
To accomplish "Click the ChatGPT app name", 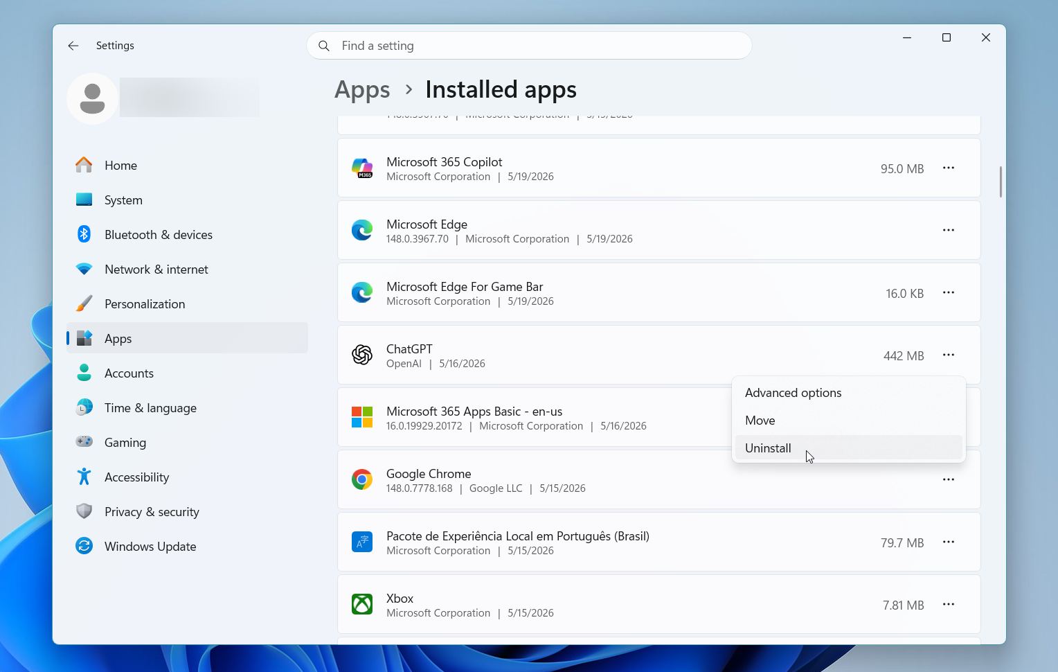I will point(409,348).
